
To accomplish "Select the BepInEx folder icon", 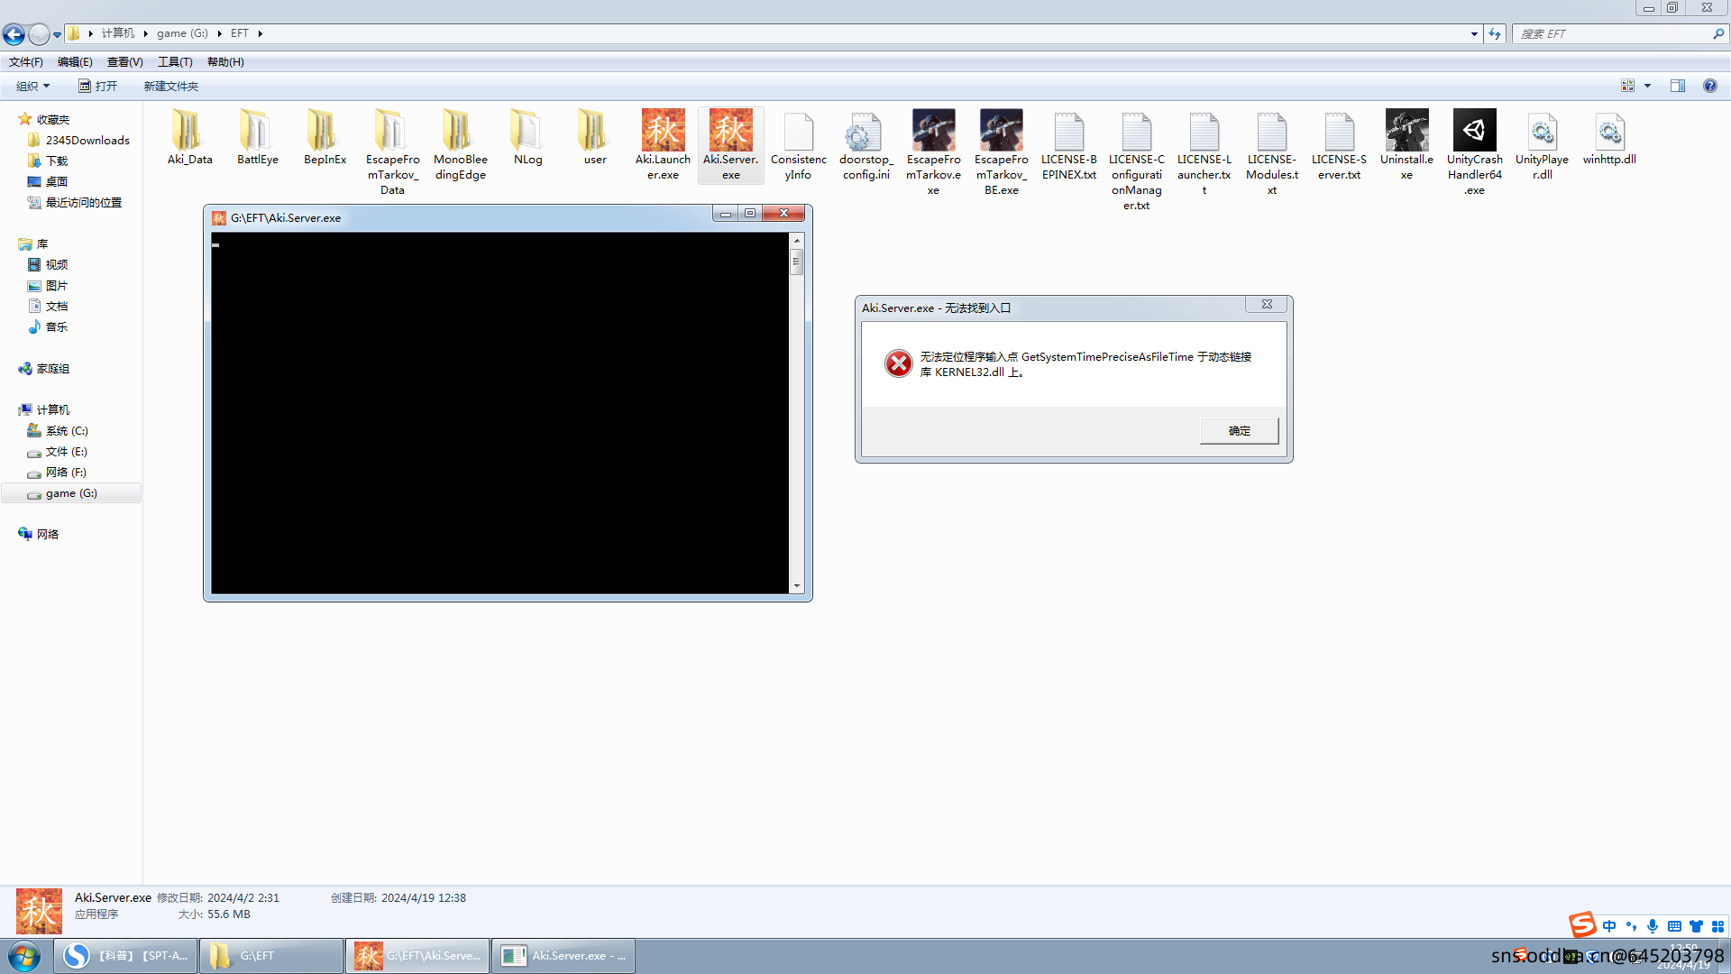I will (325, 132).
